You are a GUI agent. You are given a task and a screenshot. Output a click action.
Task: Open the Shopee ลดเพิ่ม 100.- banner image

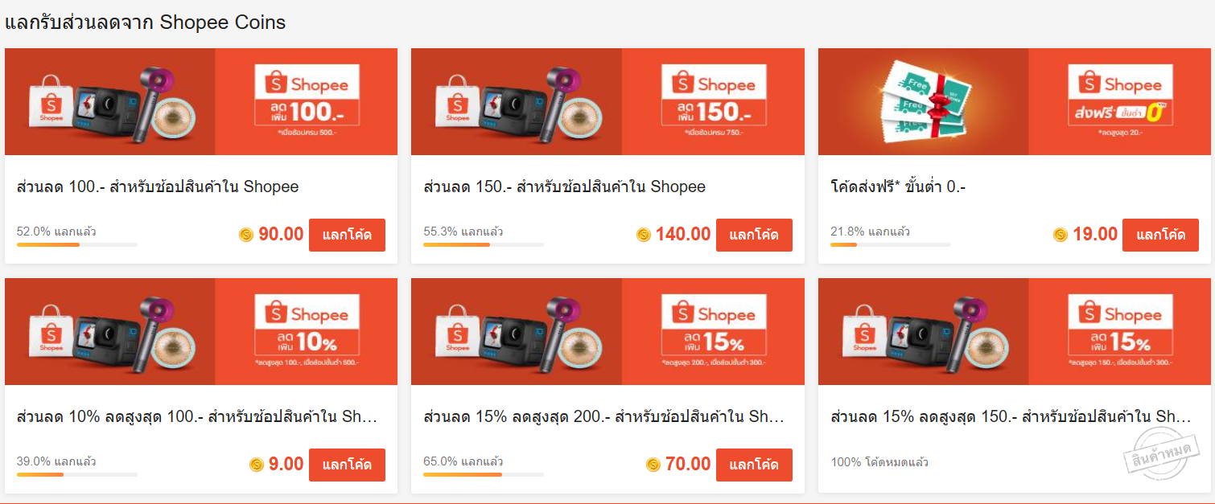click(x=201, y=101)
